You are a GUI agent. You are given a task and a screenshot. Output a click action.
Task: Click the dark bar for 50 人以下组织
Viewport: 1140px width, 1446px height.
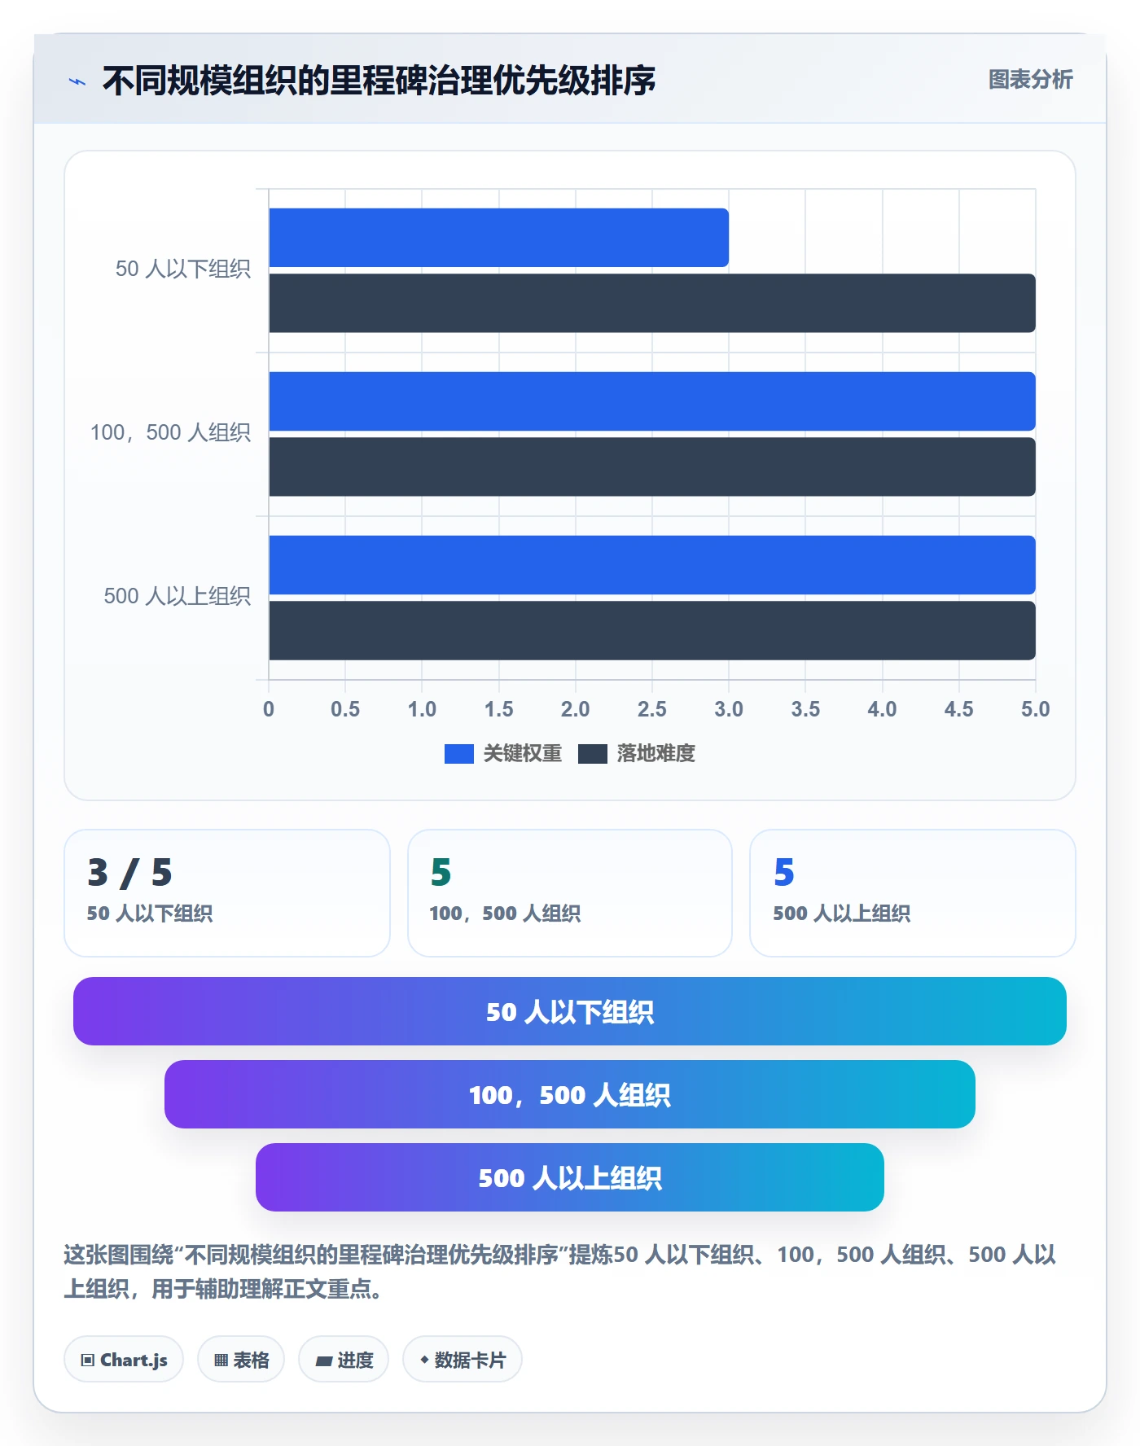(x=652, y=303)
